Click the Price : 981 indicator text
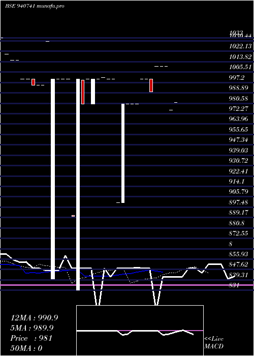Screen dimensions: 254x356 [x=31, y=338]
